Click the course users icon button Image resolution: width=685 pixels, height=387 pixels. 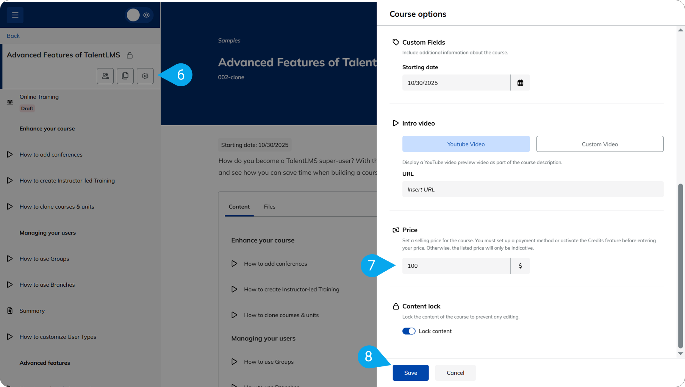click(105, 76)
